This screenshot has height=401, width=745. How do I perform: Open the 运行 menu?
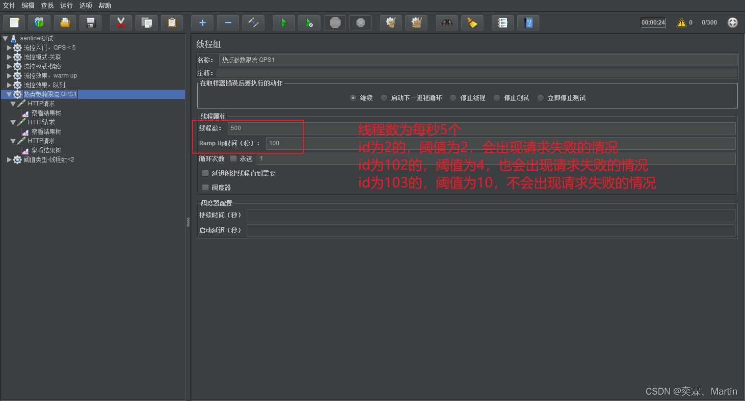click(66, 5)
